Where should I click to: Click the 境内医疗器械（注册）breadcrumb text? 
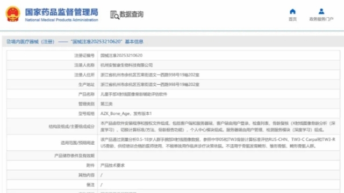[x=33, y=42]
